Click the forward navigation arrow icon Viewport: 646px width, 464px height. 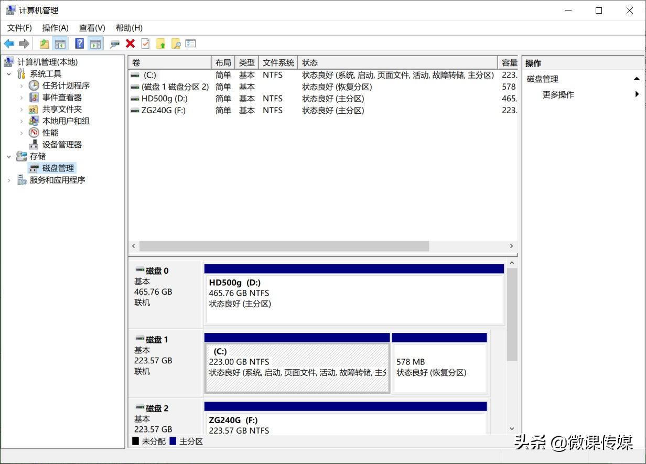click(23, 44)
